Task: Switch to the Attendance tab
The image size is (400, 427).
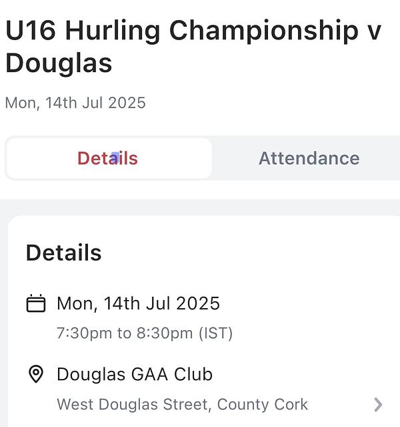Action: coord(309,158)
